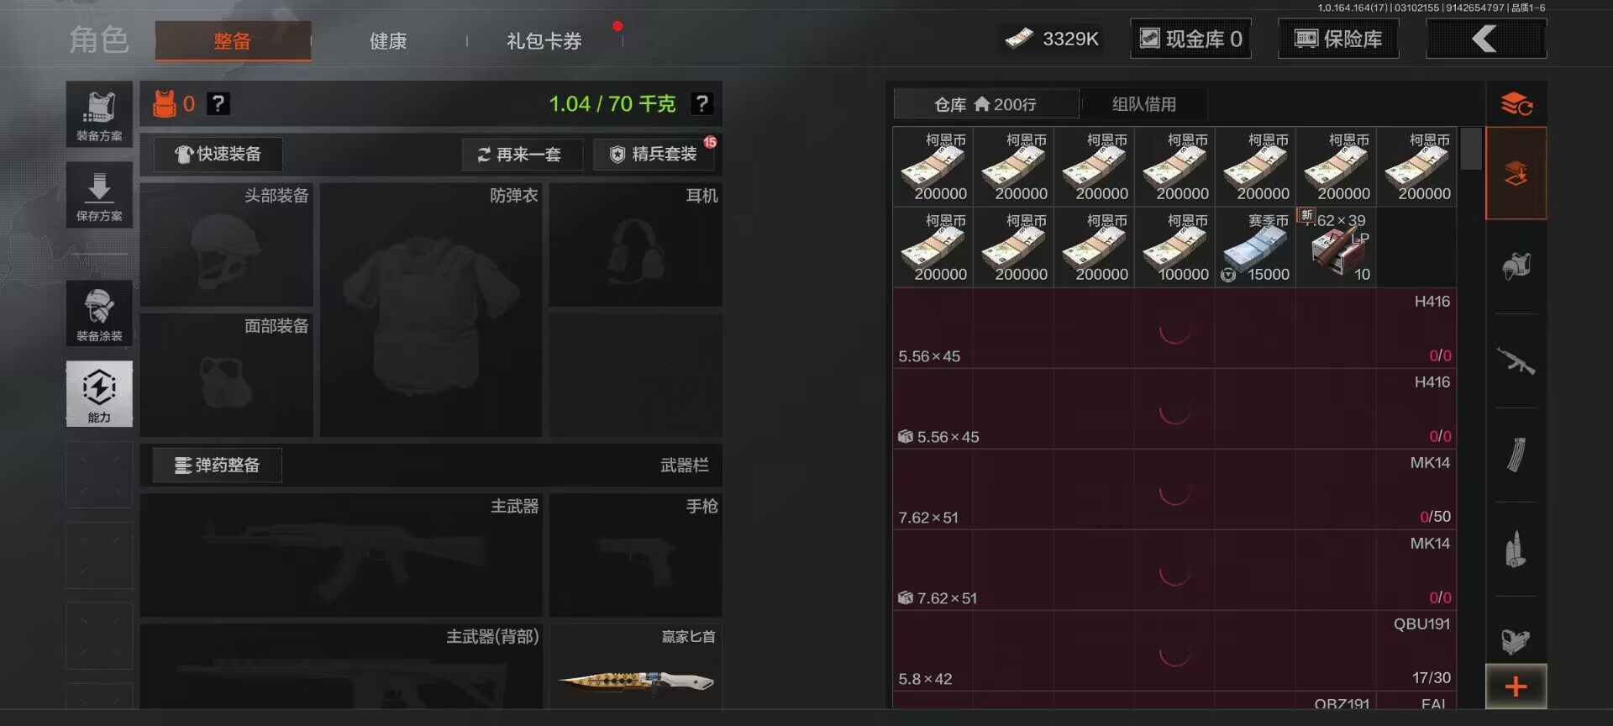Open the 装备涂装 skin icon

(x=99, y=313)
